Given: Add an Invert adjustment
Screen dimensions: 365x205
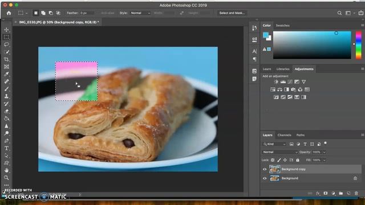Looking at the screenshot, I should click(x=276, y=97).
